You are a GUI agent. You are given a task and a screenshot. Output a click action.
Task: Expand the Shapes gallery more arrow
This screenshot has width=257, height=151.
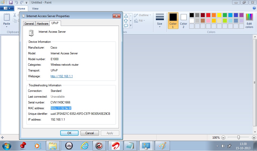pos(131,25)
